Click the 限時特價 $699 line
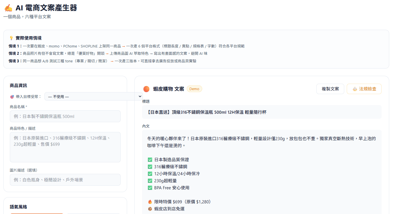 tap(179, 202)
